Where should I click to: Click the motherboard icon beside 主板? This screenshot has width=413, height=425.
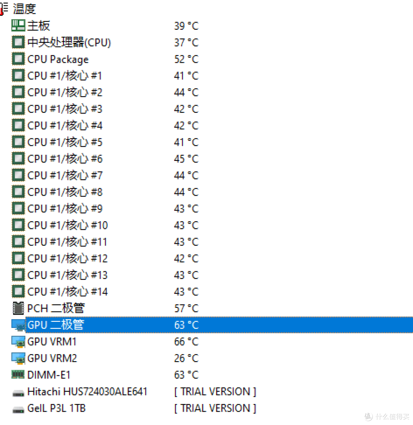[x=18, y=26]
